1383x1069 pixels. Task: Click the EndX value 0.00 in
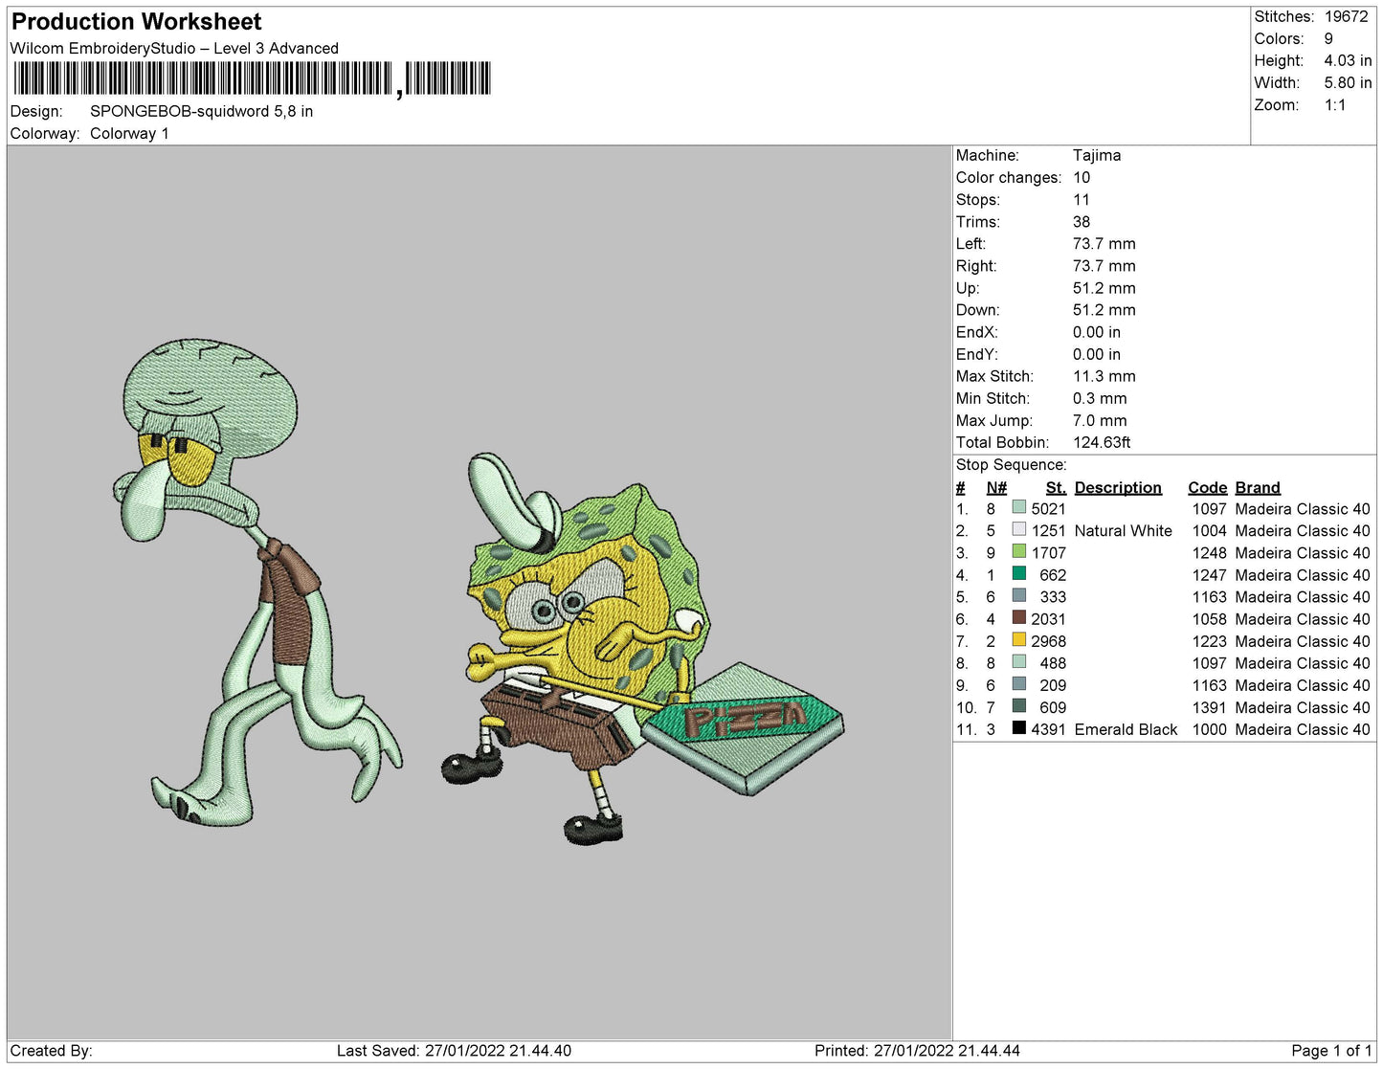1097,332
